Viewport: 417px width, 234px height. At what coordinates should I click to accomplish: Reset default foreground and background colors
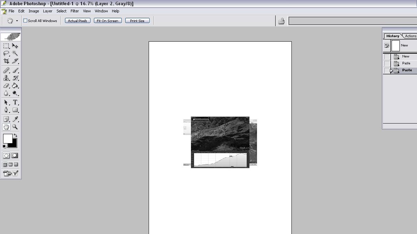point(4,147)
